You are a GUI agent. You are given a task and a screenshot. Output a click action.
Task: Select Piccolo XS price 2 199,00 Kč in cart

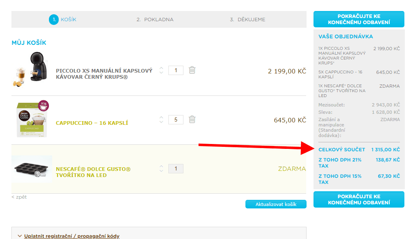(x=287, y=71)
